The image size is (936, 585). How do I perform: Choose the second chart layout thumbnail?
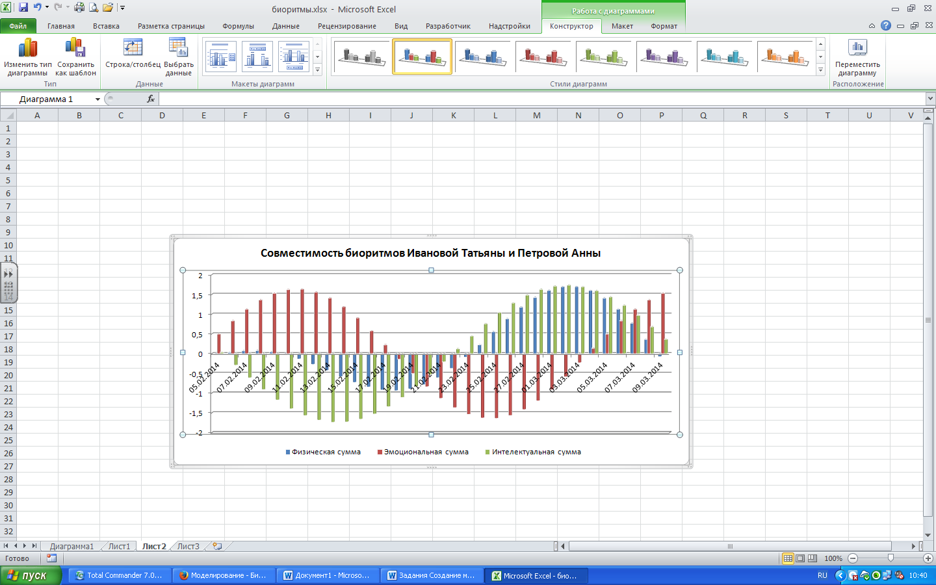257,57
